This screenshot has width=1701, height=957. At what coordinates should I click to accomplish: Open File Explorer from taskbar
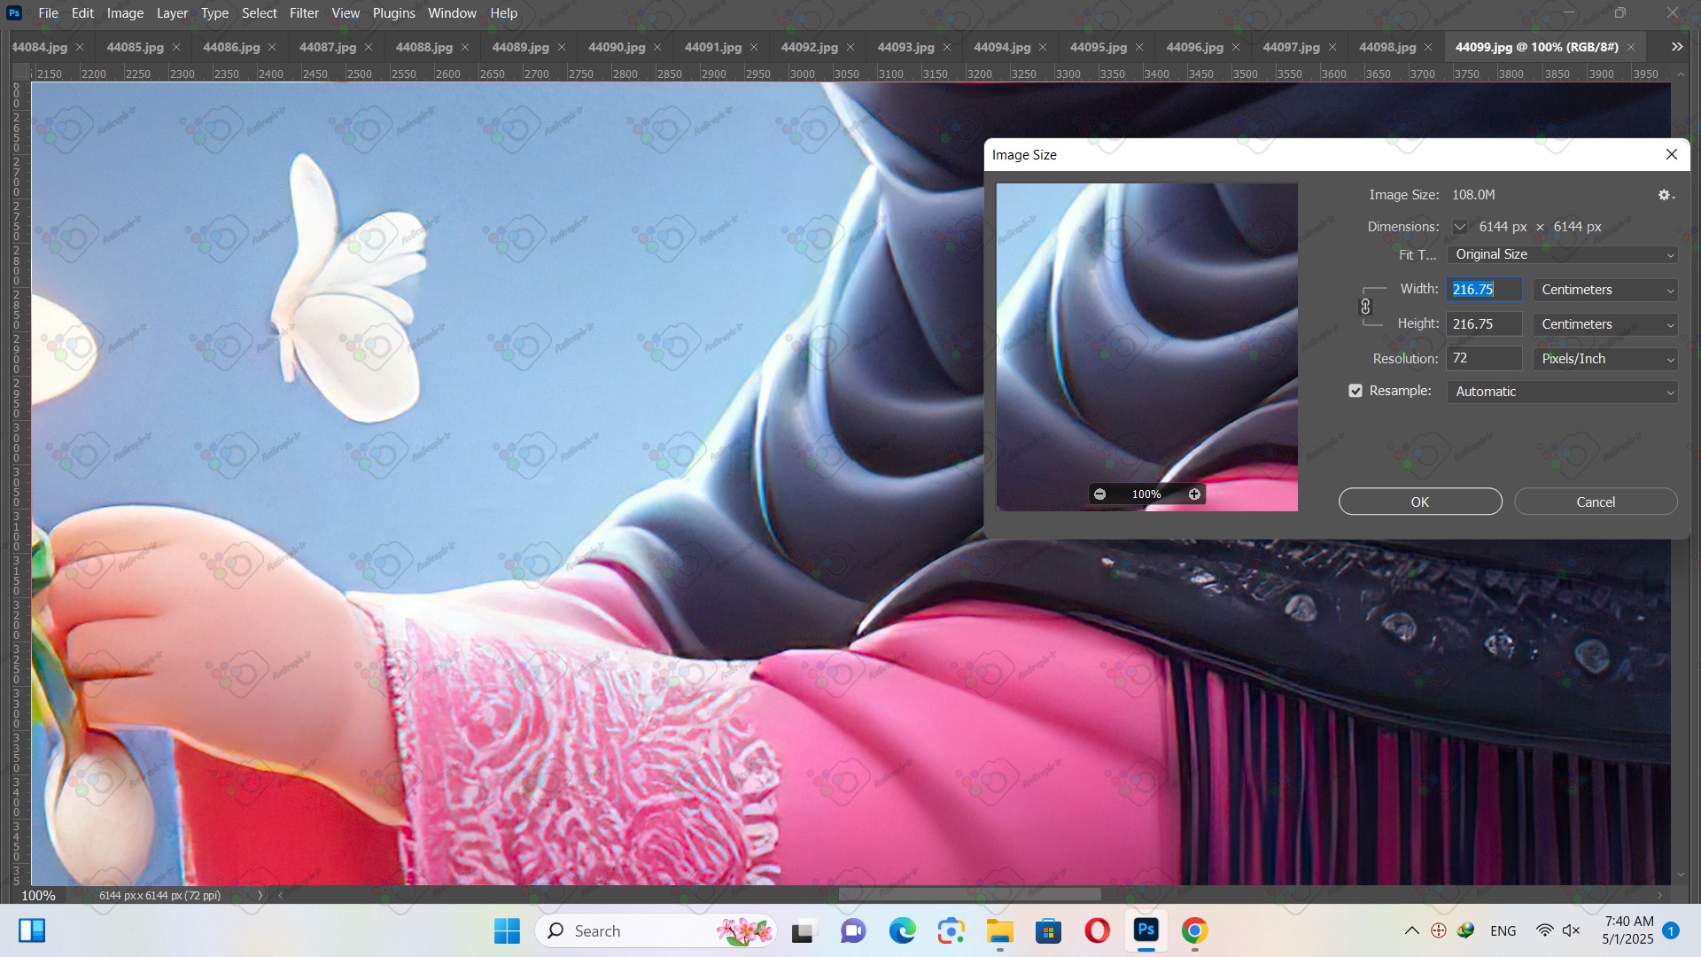pyautogui.click(x=1000, y=930)
